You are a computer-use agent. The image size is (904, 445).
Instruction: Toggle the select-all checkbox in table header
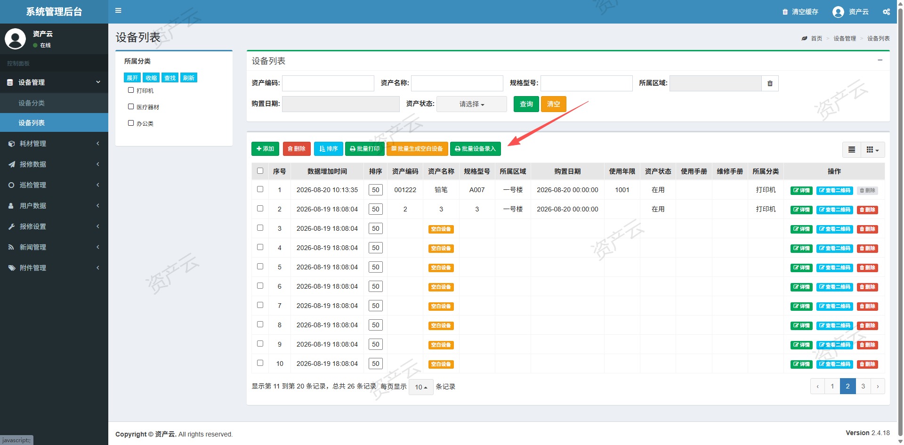[x=260, y=171]
